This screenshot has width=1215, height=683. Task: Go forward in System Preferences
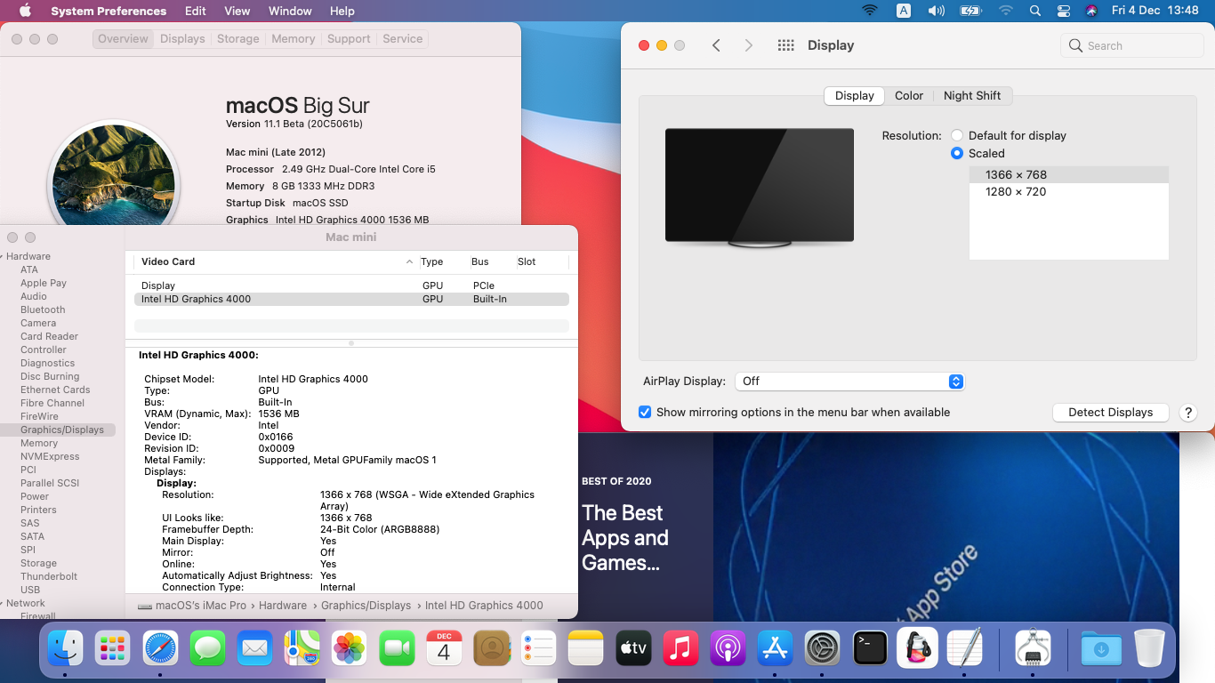748,45
